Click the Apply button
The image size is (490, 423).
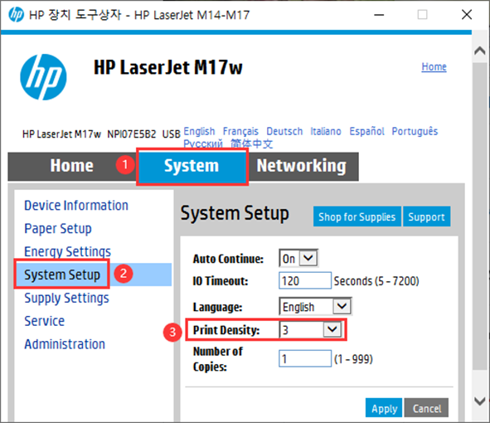coord(384,408)
